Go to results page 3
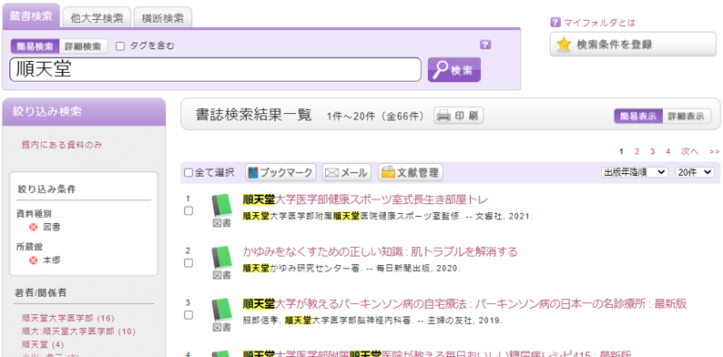The width and height of the screenshot is (723, 357). tap(653, 151)
